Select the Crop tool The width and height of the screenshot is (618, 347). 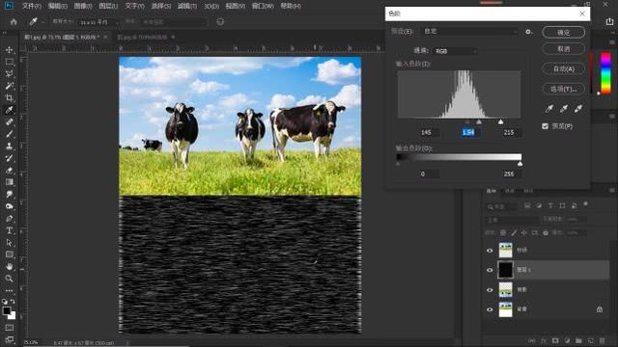point(9,98)
